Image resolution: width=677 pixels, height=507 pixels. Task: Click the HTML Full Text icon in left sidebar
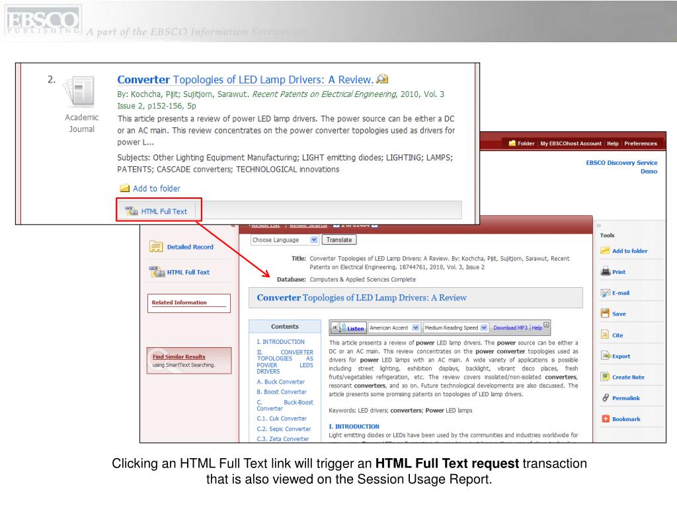click(x=157, y=271)
